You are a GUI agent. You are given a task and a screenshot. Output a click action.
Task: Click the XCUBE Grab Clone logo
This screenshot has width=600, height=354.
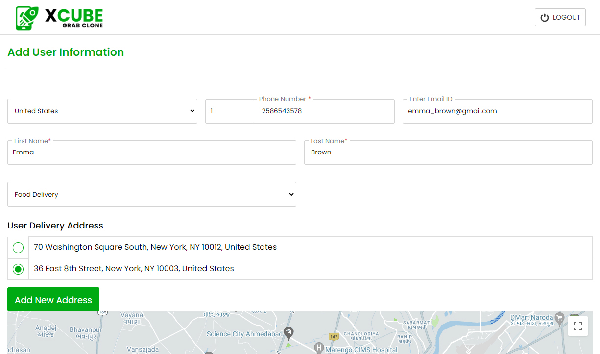[59, 17]
